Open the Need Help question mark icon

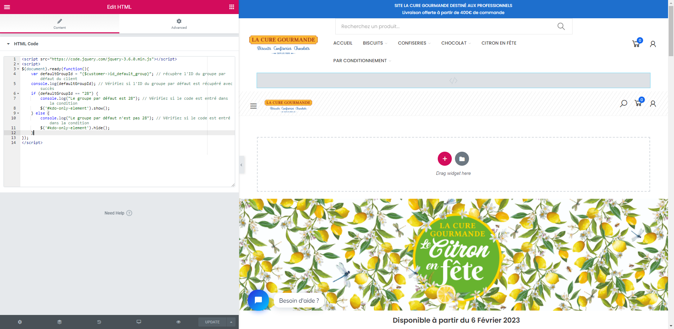129,213
